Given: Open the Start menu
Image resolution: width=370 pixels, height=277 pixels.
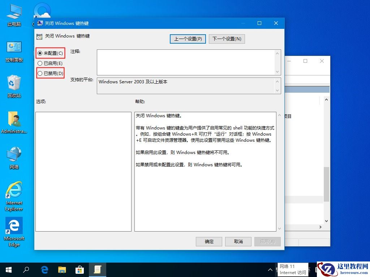Looking at the screenshot, I should (8, 269).
